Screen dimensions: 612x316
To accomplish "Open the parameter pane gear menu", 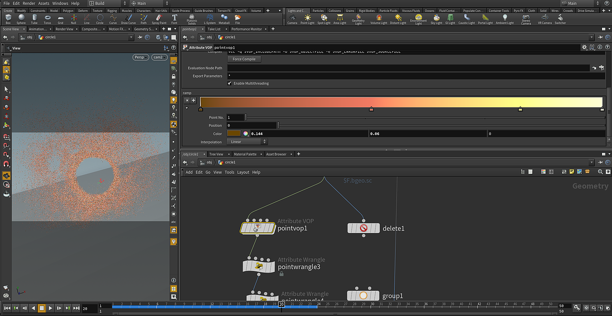I will (584, 47).
